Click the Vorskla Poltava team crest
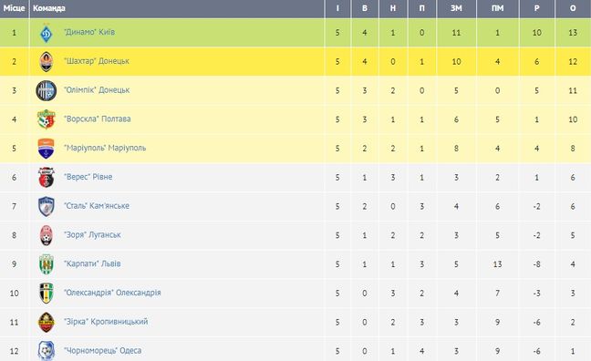The image size is (591, 361). coord(47,119)
